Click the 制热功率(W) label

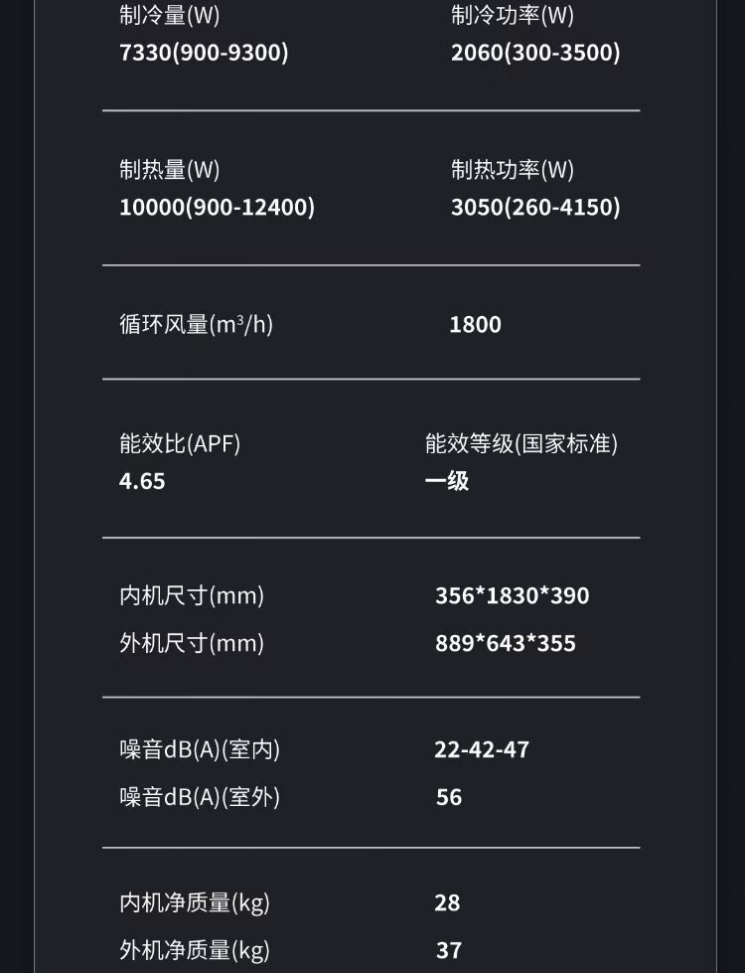[512, 170]
